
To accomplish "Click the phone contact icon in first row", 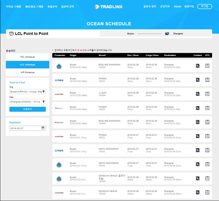I will (x=197, y=66).
